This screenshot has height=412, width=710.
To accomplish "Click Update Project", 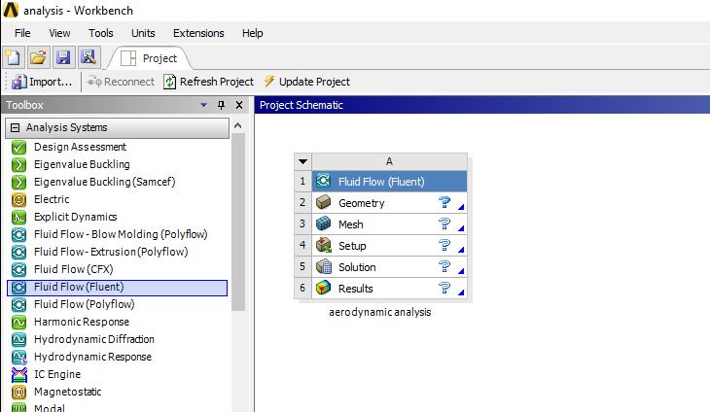I will point(307,82).
